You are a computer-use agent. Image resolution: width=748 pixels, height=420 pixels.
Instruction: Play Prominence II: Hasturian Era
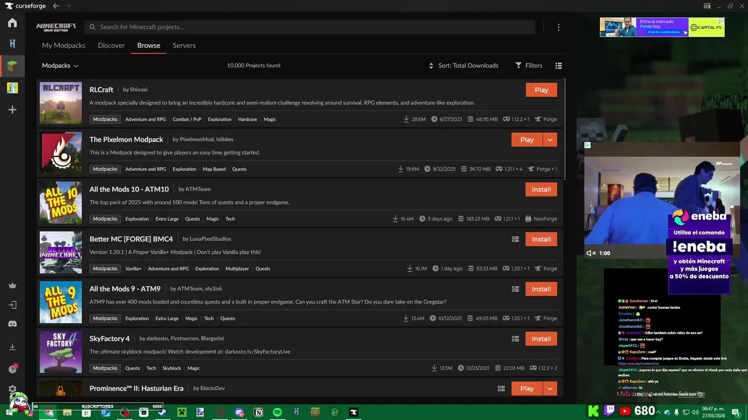click(x=527, y=388)
